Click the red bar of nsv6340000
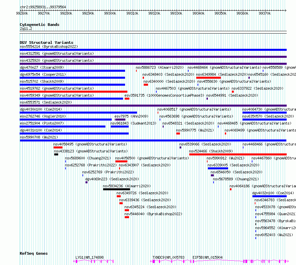The image size is (296, 265). click(x=146, y=85)
